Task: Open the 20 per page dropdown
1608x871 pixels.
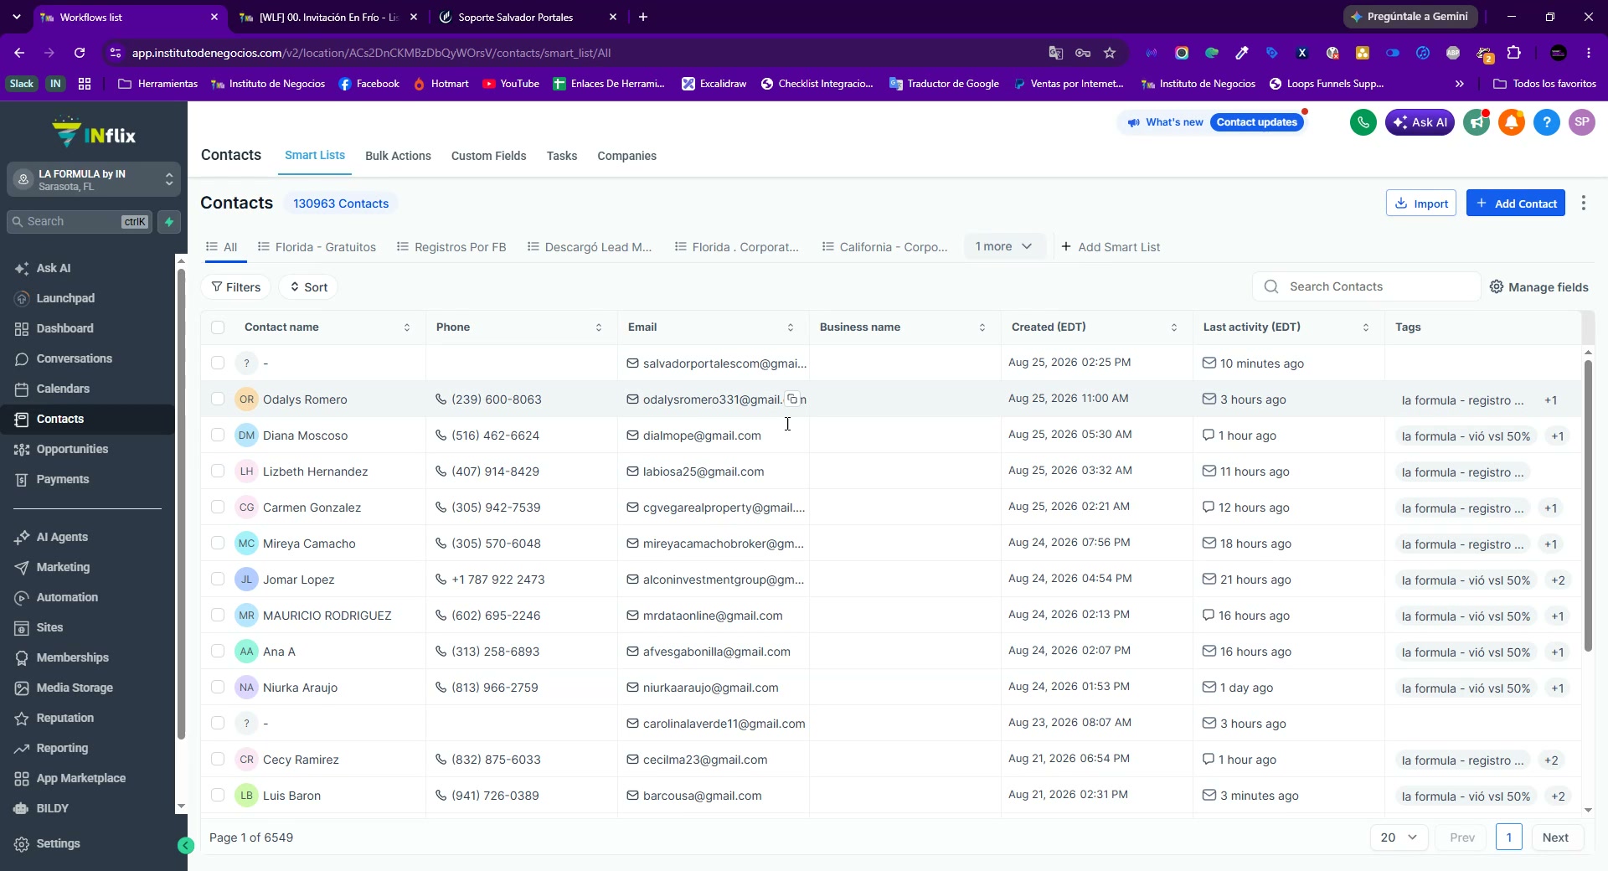Action: click(x=1399, y=837)
